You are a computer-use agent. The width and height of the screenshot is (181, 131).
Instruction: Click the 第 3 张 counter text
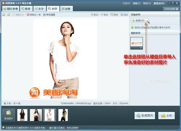(7, 103)
